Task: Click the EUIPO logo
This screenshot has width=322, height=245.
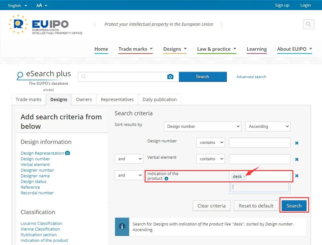Action: pos(45,25)
